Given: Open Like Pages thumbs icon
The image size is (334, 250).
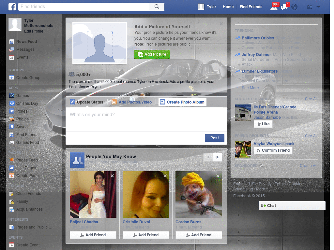Looking at the screenshot, I should (12, 168).
